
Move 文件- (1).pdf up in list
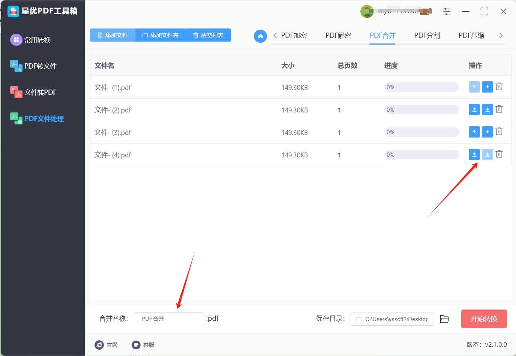click(x=474, y=87)
